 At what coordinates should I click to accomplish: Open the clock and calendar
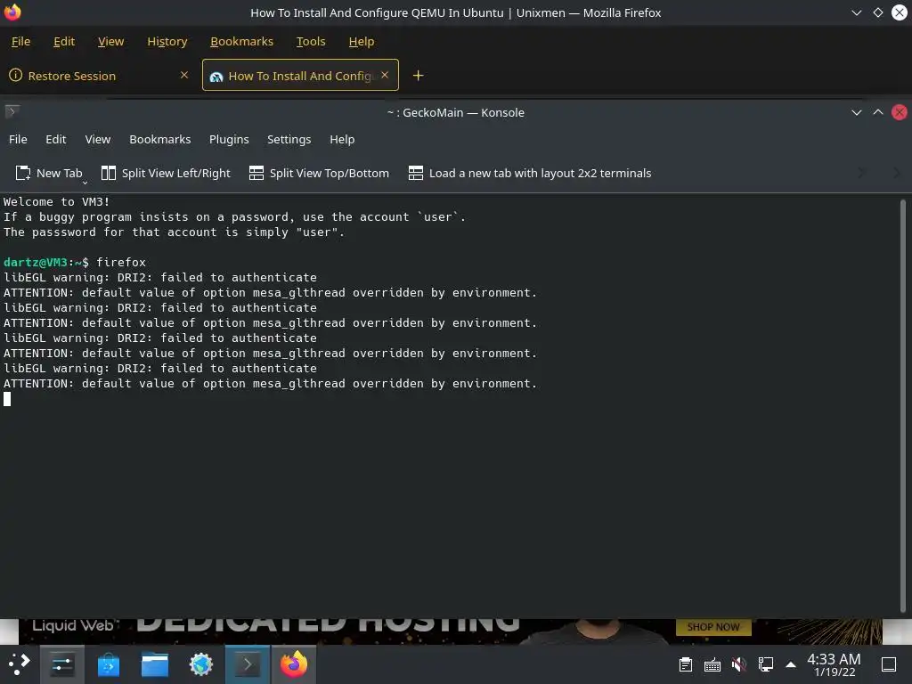coord(834,664)
